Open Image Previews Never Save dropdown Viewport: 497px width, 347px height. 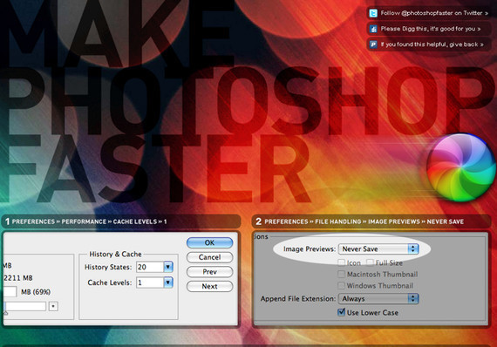click(x=378, y=249)
